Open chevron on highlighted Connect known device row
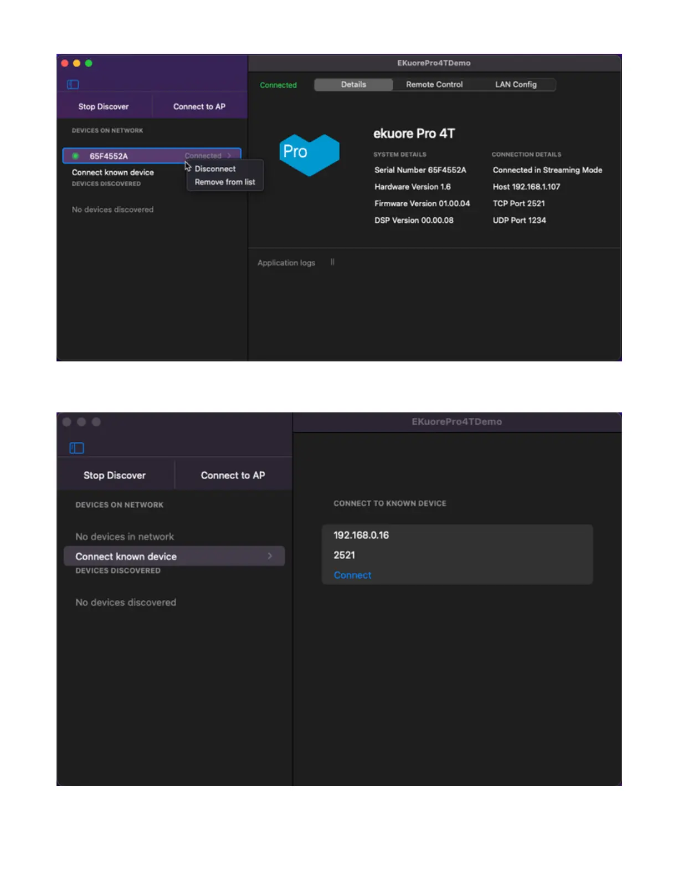This screenshot has width=678, height=878. tap(270, 556)
